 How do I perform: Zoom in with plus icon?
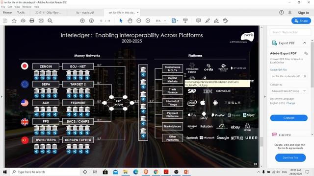tap(148, 21)
